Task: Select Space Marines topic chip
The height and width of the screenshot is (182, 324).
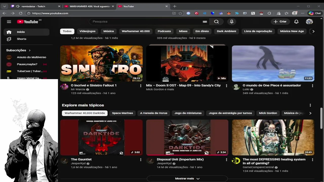Action: 123,113
